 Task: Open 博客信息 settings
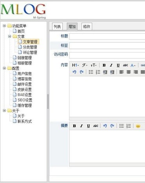pyautogui.click(x=22, y=79)
